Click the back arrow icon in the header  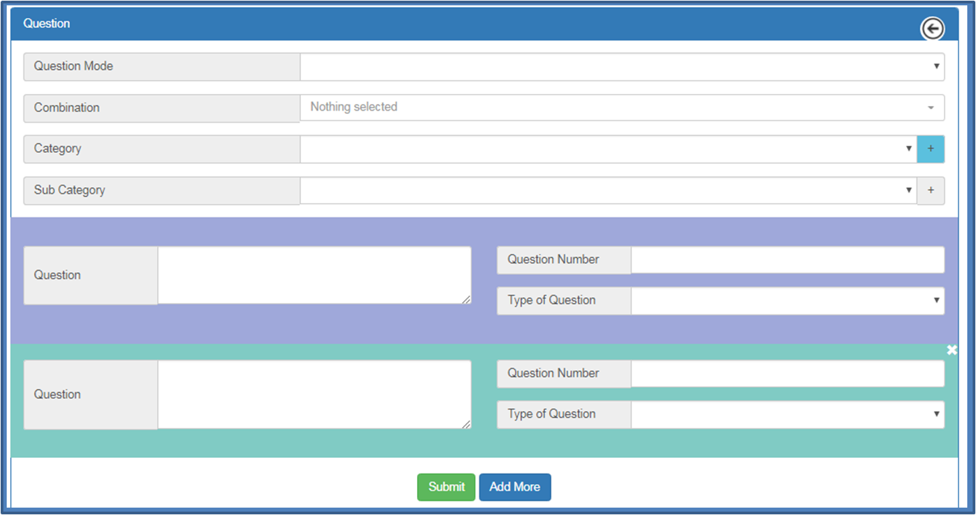point(932,29)
